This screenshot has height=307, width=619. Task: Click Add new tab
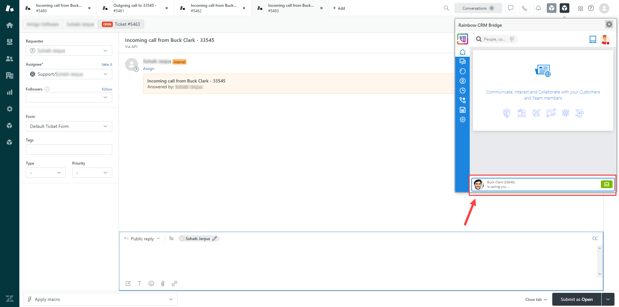click(339, 8)
